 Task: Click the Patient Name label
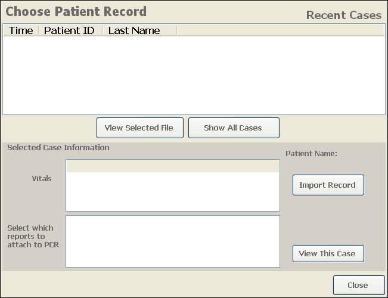click(312, 153)
